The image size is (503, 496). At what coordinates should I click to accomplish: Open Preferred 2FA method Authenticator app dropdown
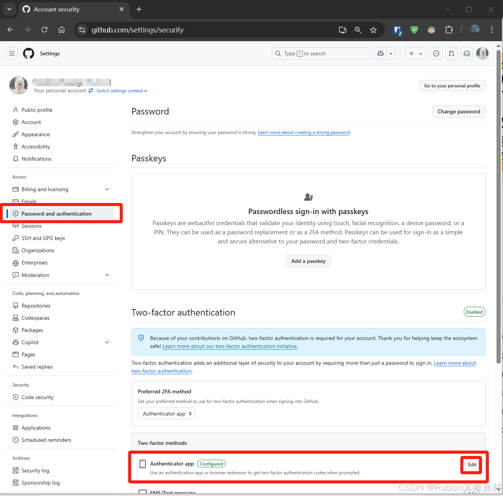(166, 414)
